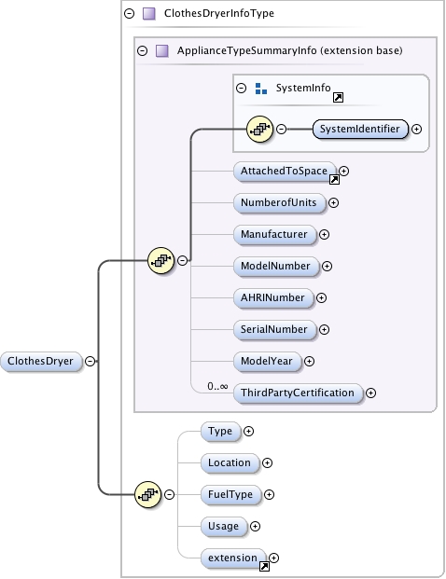This screenshot has height=579, width=446.
Task: Click the SystemInfo blue group icon
Action: 261,89
